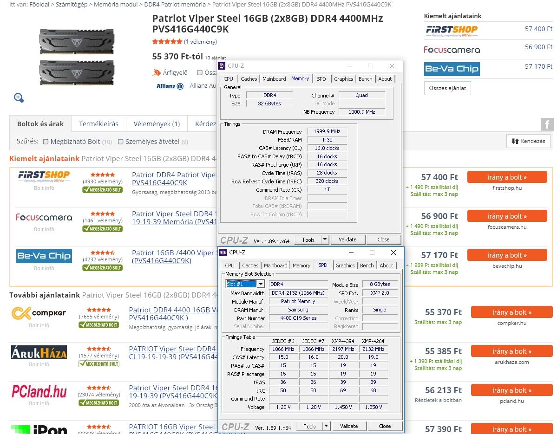Click DDR4 Patriot memória breadcrumb link
The height and width of the screenshot is (434, 557).
(175, 4)
